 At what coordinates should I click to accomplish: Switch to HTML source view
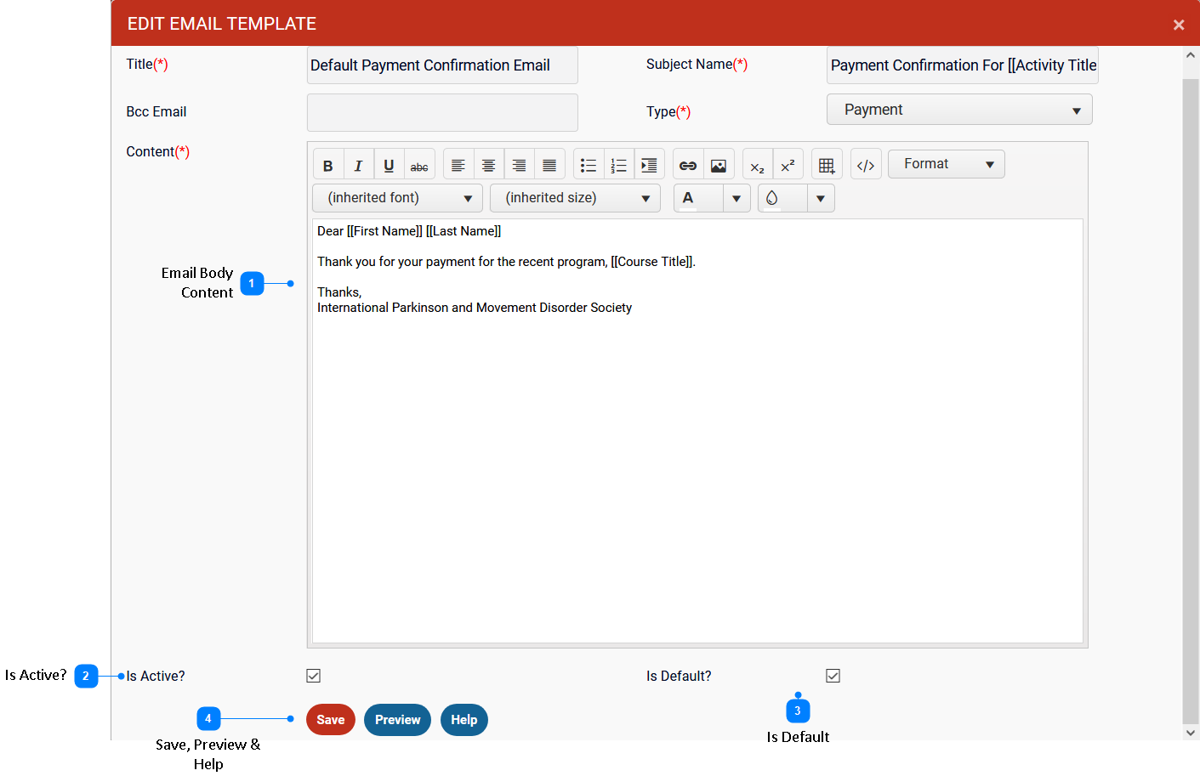tap(866, 165)
